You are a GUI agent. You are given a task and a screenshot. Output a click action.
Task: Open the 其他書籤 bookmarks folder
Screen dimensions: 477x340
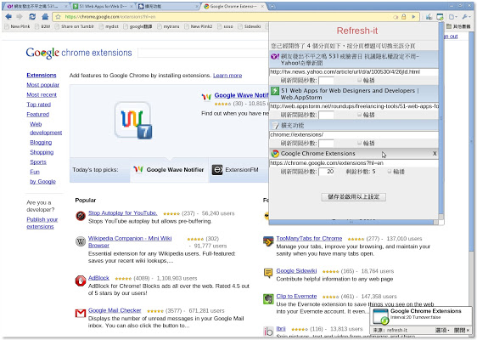[x=458, y=27]
